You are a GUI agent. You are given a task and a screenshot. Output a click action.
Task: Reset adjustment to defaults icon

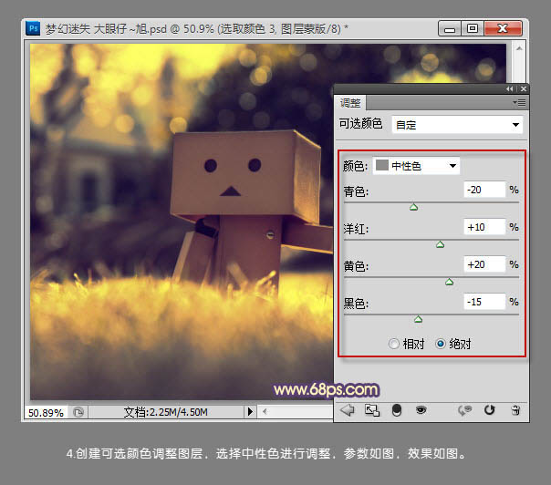[x=490, y=411]
